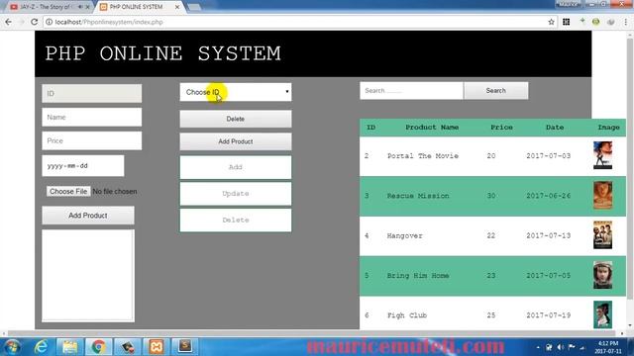
Task: Click the grid extension icon in toolbar
Action: click(566, 22)
